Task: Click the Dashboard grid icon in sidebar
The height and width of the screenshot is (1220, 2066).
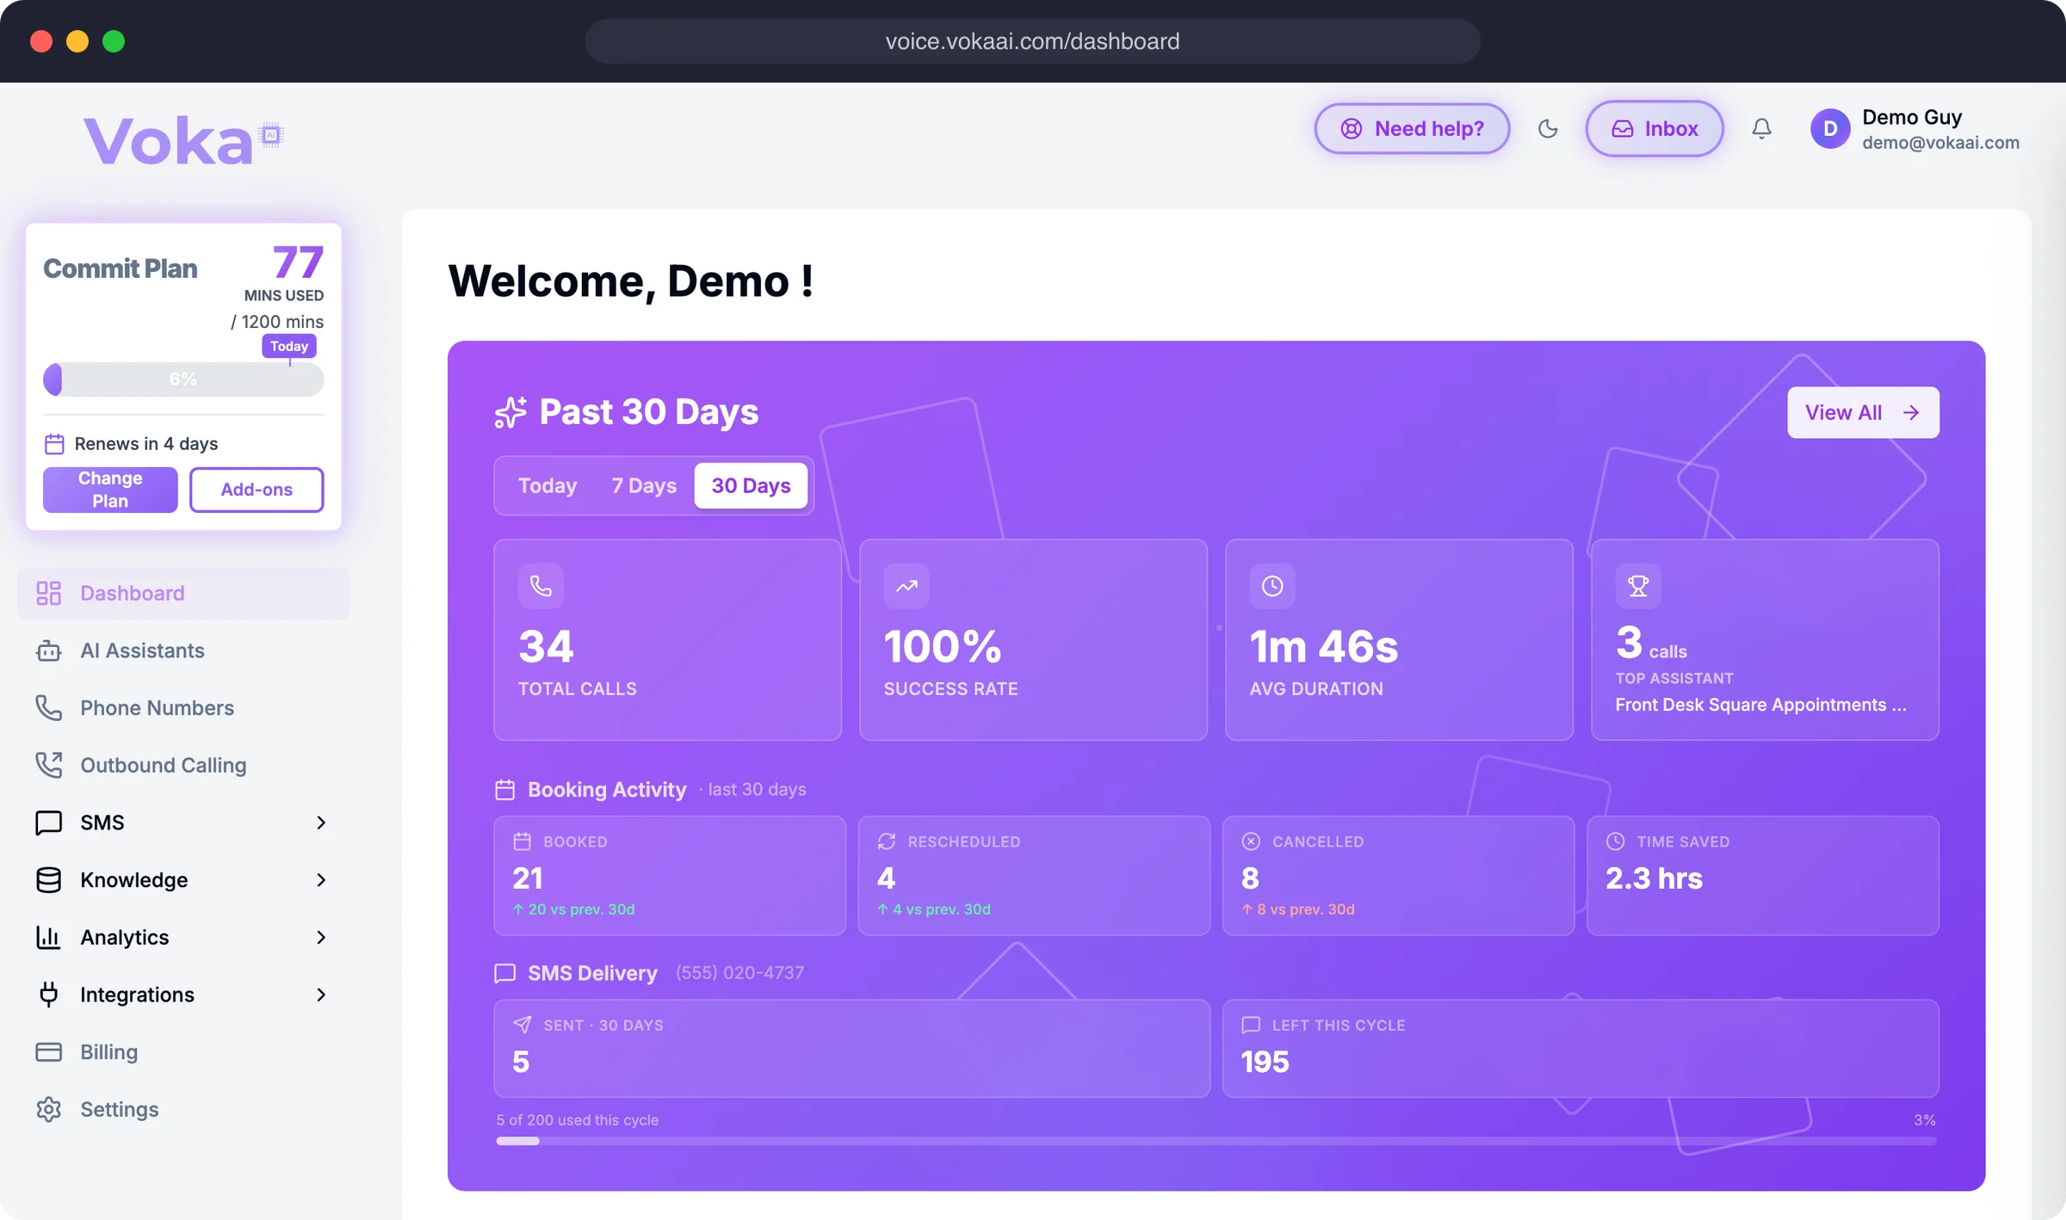Action: point(48,593)
